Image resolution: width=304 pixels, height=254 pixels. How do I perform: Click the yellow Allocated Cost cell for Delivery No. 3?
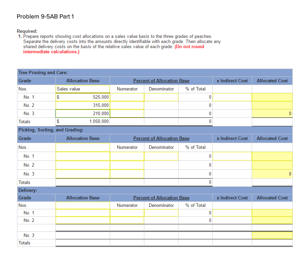coord(272,235)
